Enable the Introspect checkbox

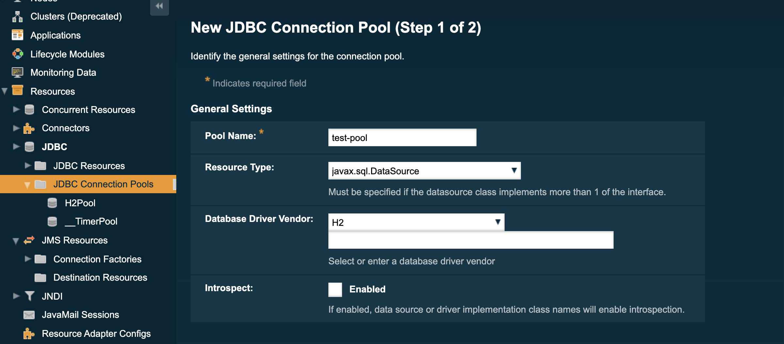[335, 289]
